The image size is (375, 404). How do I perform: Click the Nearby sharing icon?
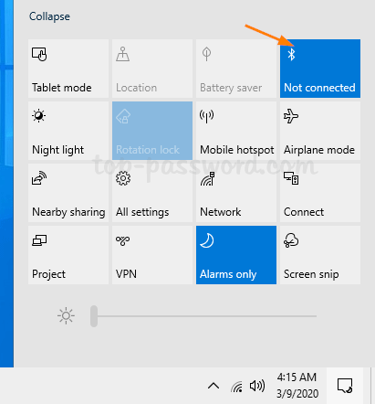[39, 178]
